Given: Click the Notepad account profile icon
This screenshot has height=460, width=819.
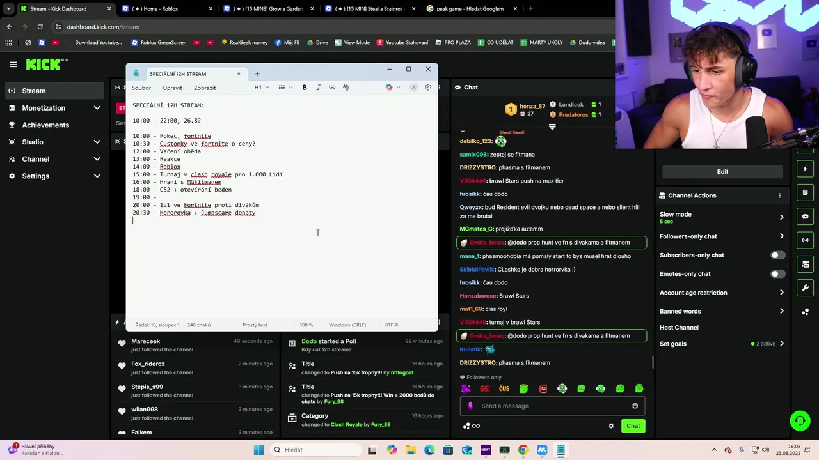Looking at the screenshot, I should [x=414, y=88].
